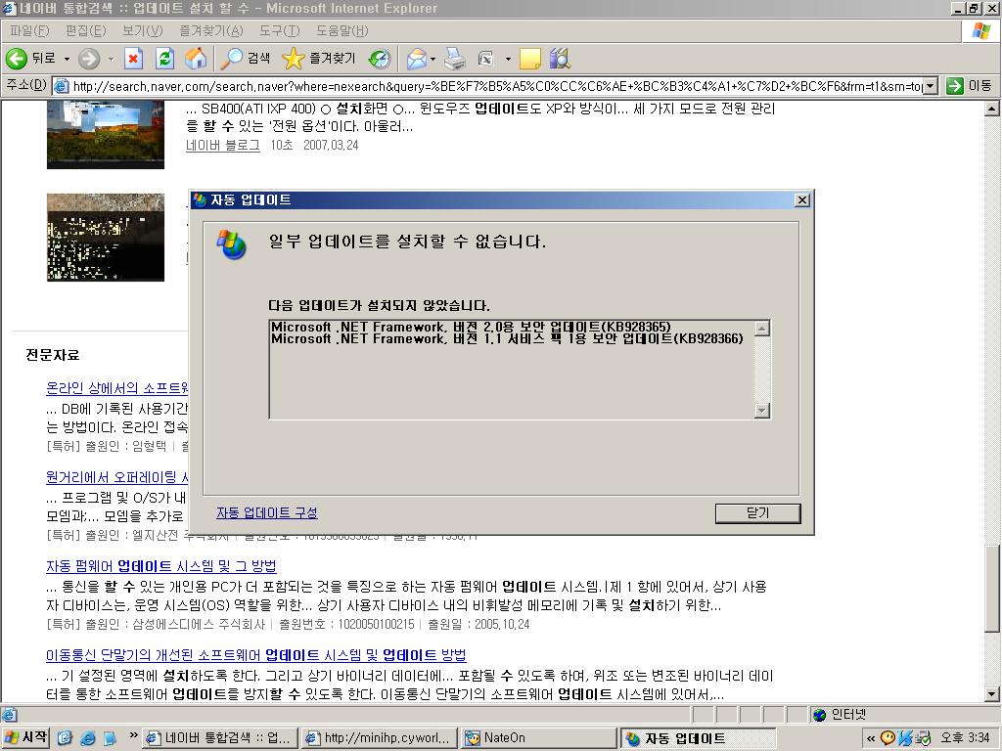
Task: Switch to minihp.cyworld taskbar window
Action: [x=379, y=737]
